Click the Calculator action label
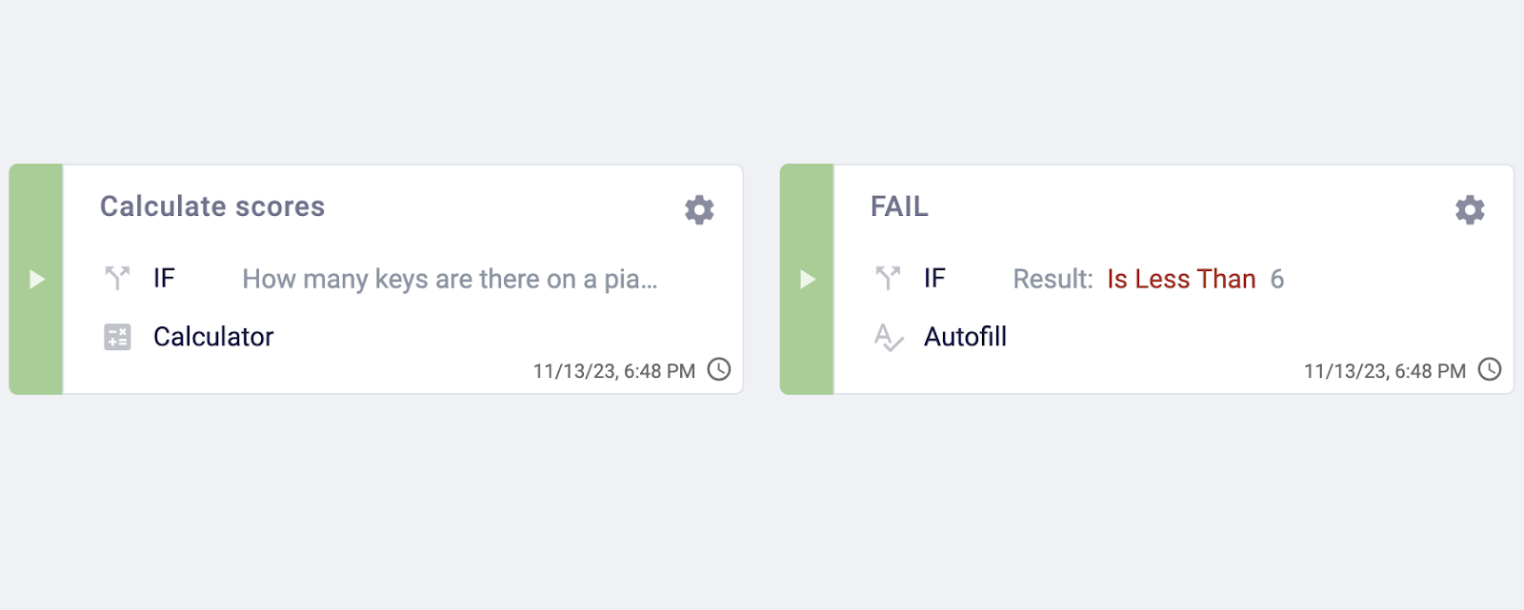 click(213, 337)
